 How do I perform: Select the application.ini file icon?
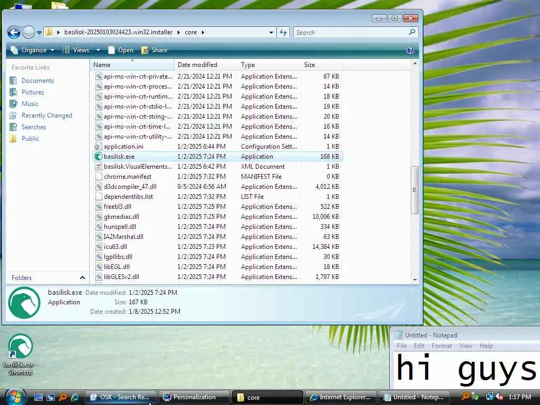99,147
